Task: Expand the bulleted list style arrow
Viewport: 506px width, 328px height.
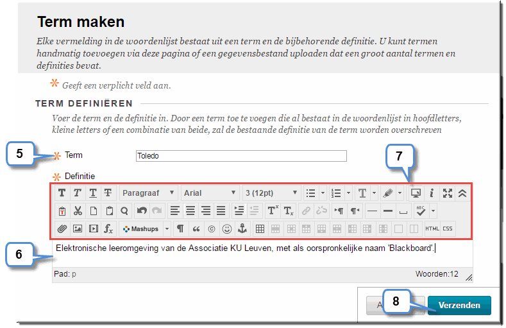Action: tap(323, 193)
